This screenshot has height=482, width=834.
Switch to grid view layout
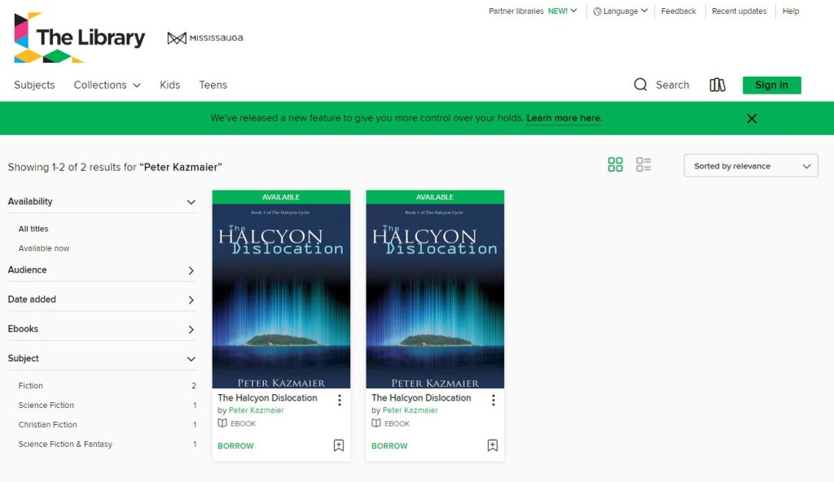(x=616, y=165)
